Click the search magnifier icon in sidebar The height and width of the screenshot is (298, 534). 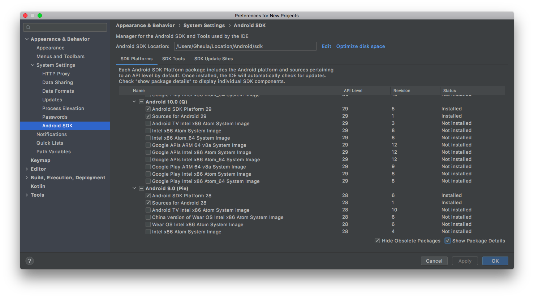28,27
